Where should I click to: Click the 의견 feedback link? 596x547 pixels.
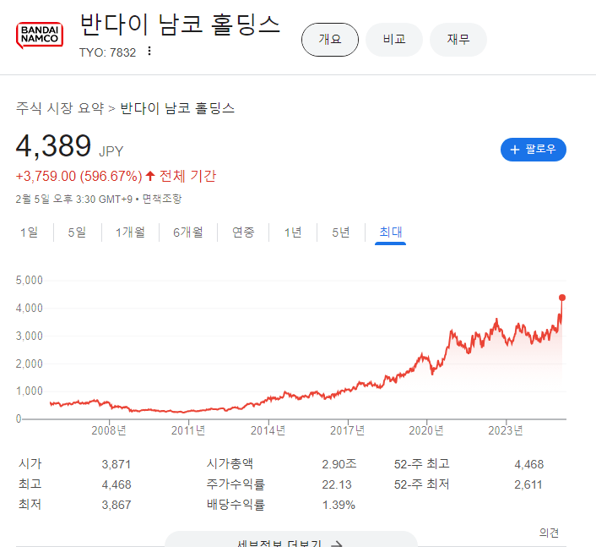[549, 533]
